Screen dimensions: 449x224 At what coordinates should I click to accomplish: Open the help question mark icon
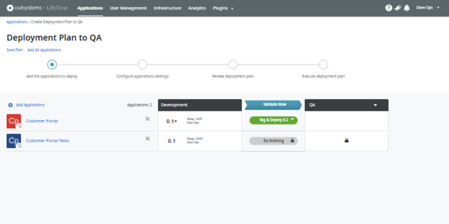[x=389, y=8]
